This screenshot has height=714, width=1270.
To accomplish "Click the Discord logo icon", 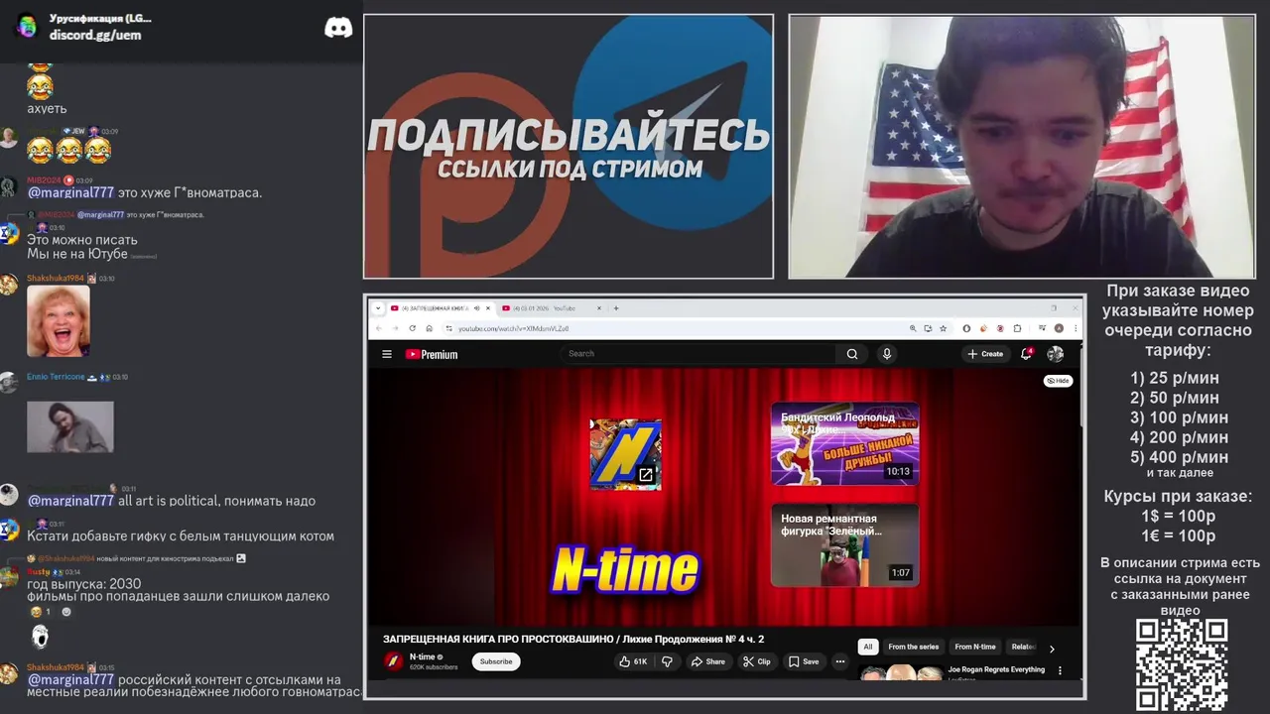I will [338, 27].
